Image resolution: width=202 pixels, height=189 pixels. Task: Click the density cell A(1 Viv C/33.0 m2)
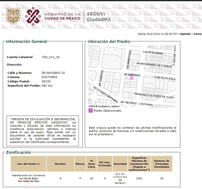click(x=120, y=178)
